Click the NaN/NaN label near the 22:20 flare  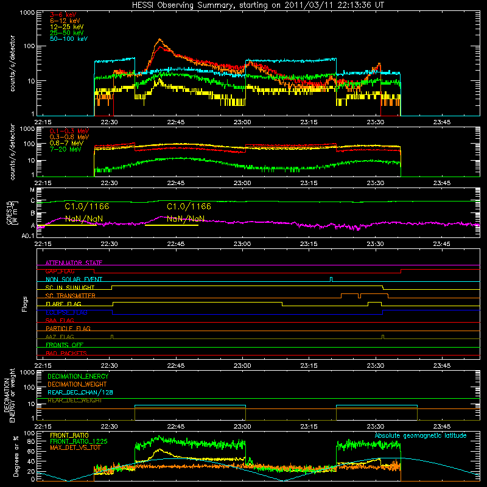click(x=84, y=219)
